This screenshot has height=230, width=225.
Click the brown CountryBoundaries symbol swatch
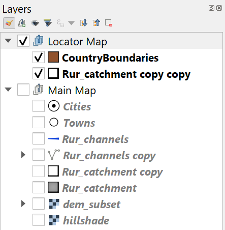(53, 57)
